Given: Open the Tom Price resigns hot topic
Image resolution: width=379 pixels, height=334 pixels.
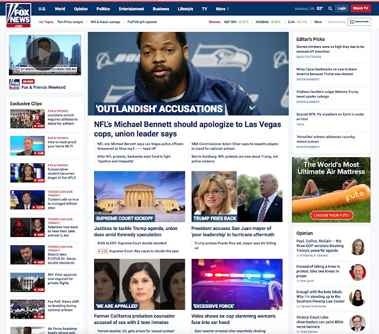Looking at the screenshot, I should [70, 22].
